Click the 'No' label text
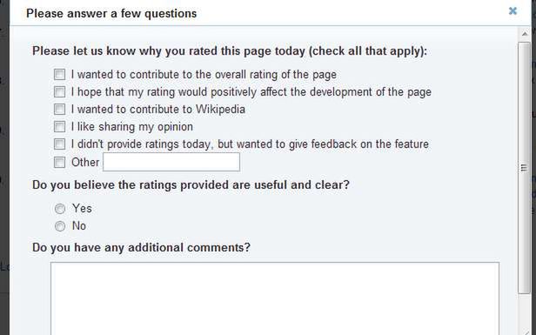This screenshot has width=536, height=335. coord(79,225)
